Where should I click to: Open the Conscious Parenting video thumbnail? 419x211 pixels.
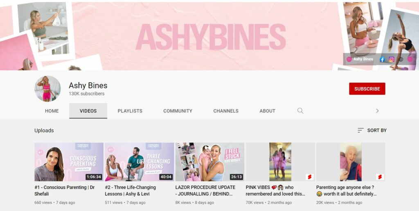[x=69, y=162]
